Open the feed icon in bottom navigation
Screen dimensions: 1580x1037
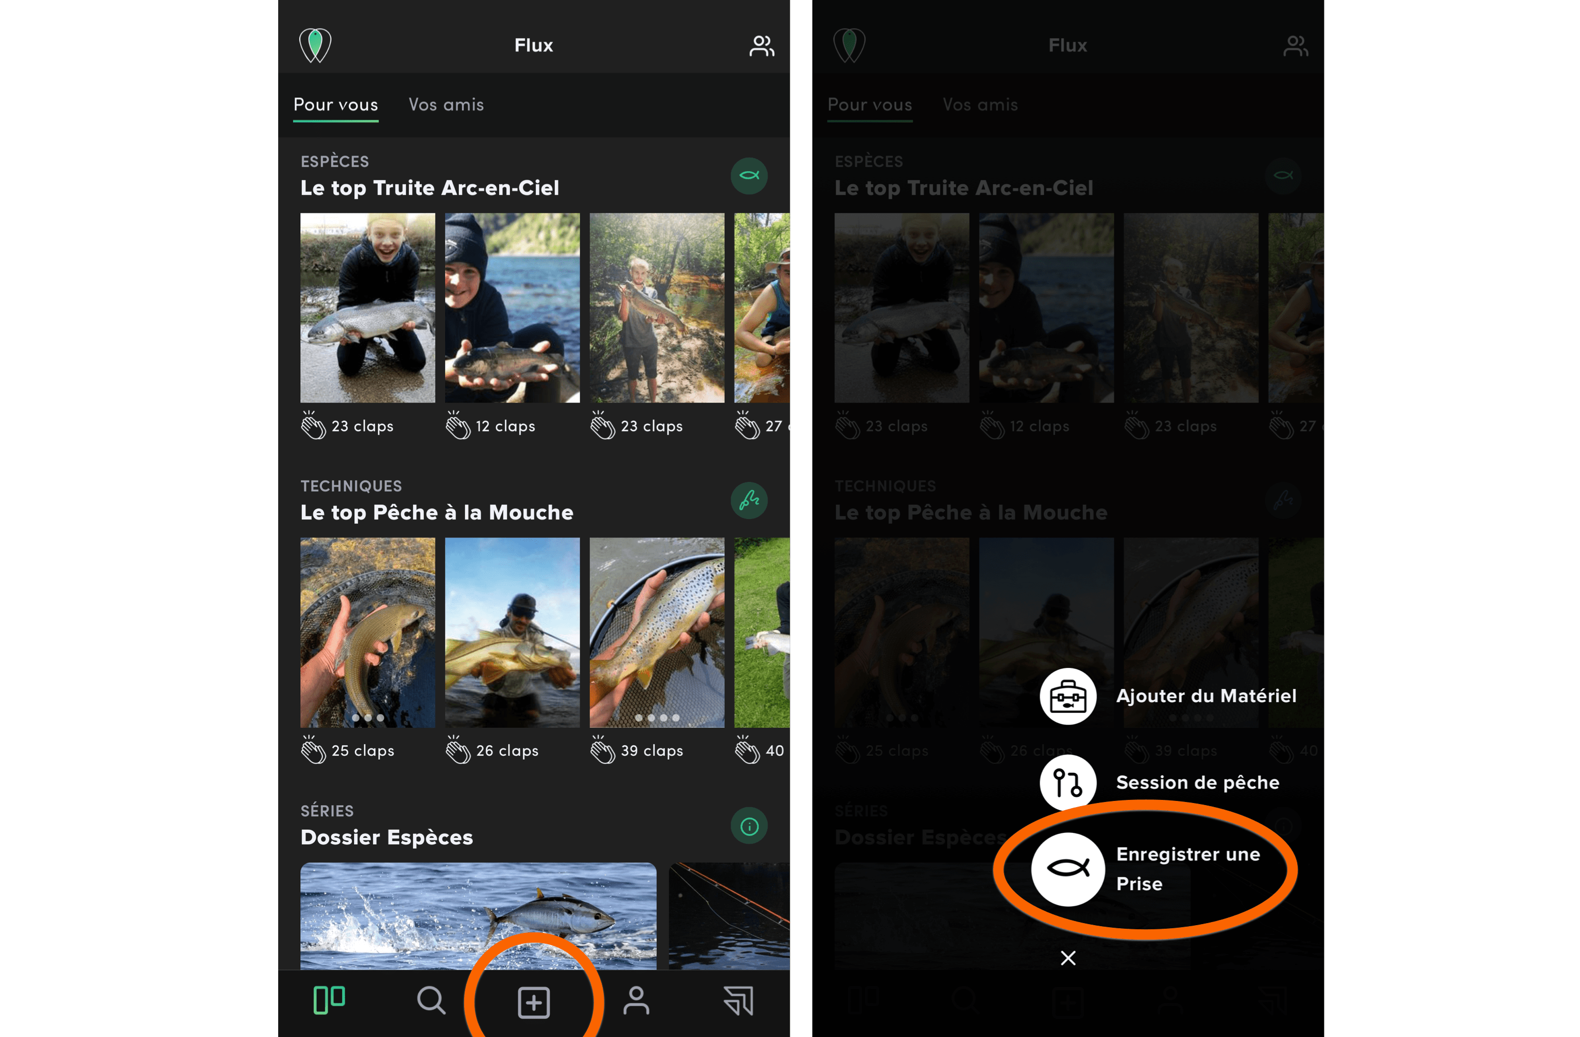point(329,1000)
